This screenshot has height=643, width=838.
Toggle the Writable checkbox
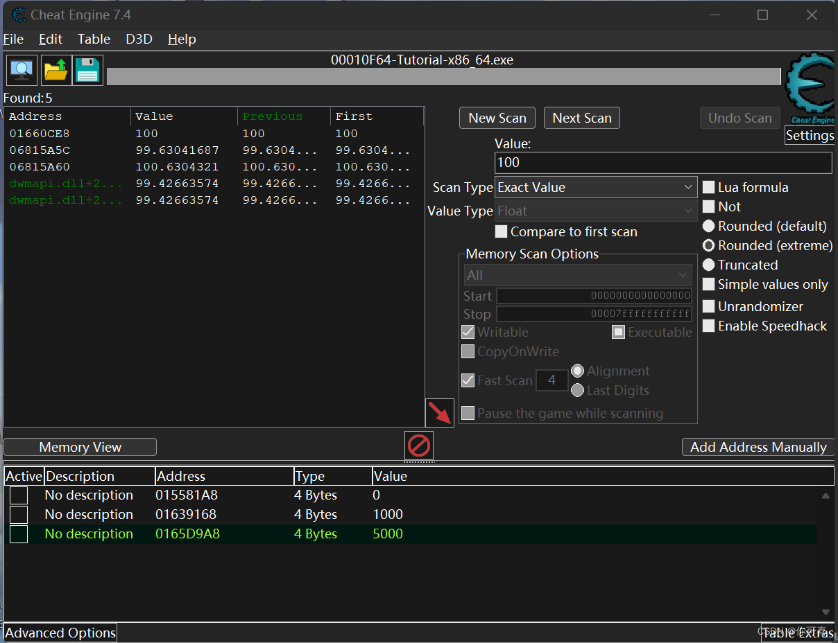[x=468, y=332]
